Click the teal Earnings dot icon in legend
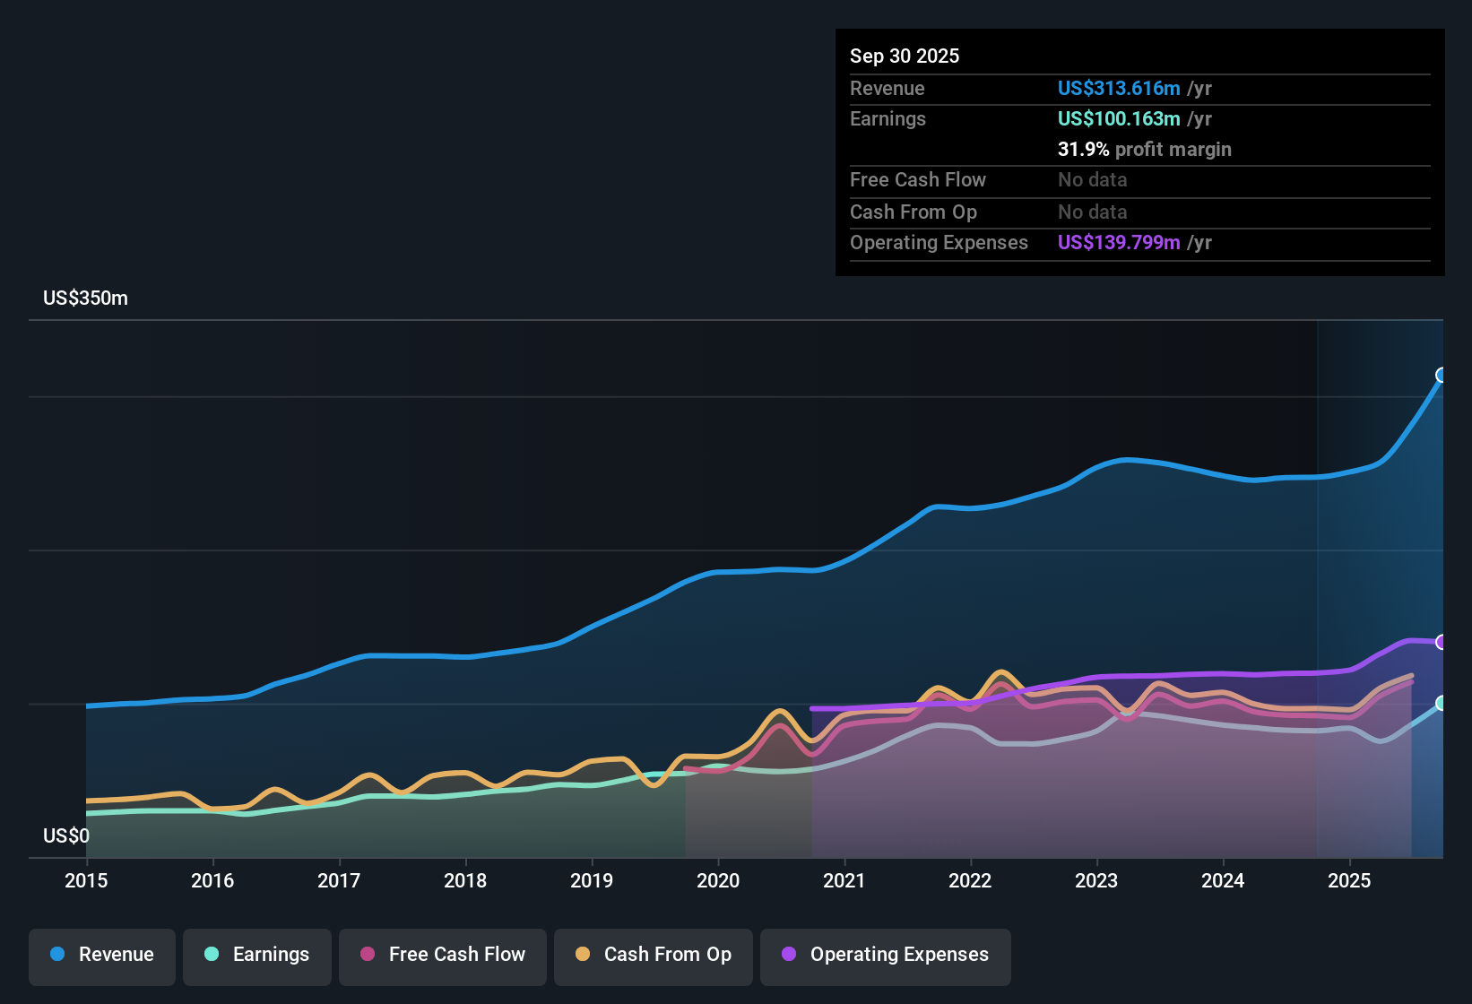1472x1004 pixels. click(x=212, y=956)
